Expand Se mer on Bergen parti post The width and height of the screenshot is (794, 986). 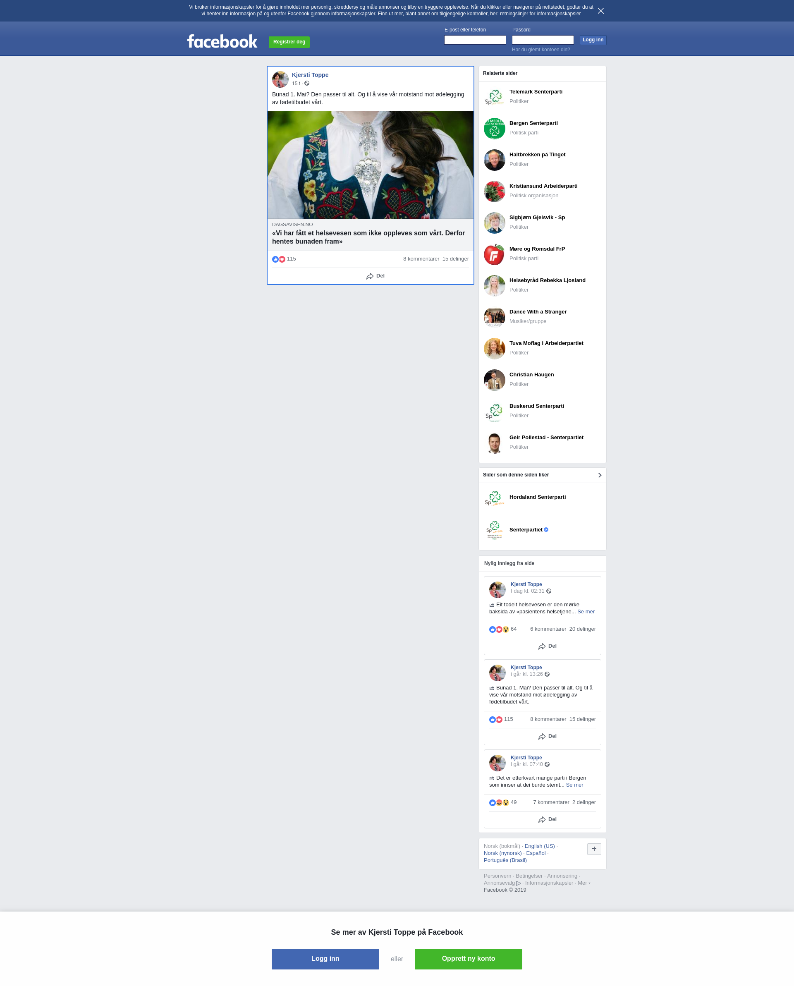574,785
